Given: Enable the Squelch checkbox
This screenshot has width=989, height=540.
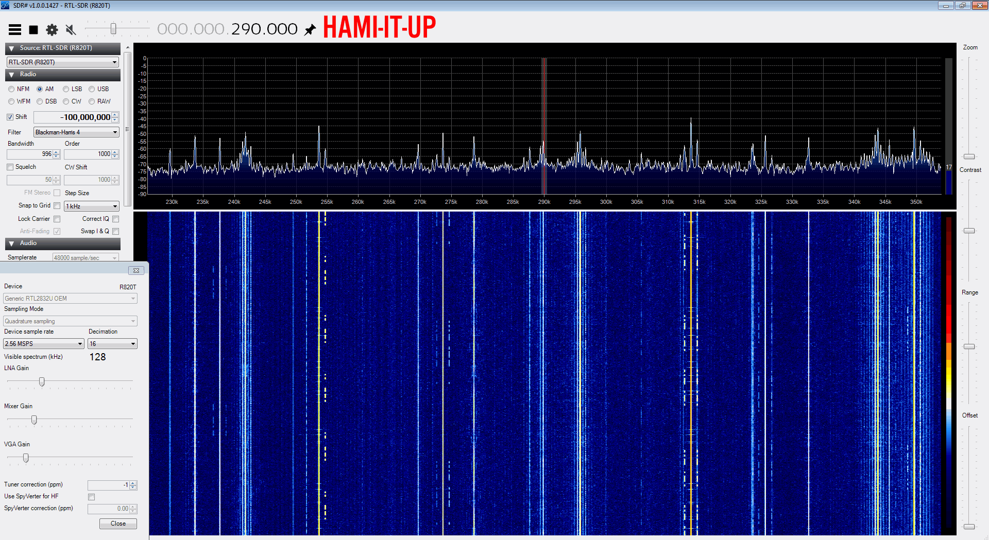Looking at the screenshot, I should (10, 167).
